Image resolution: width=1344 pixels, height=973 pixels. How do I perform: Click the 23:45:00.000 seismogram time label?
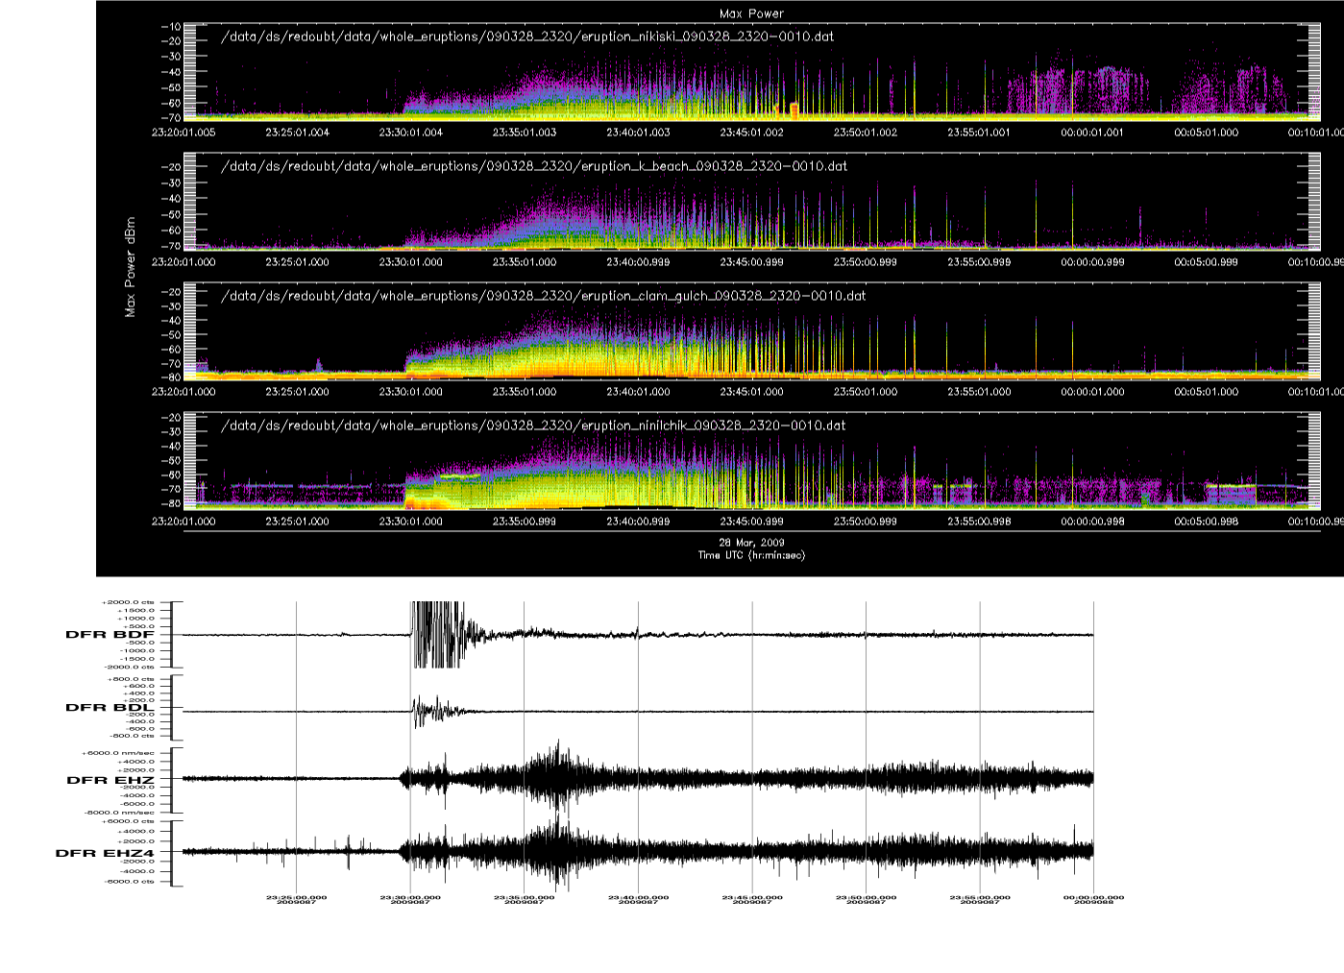(752, 898)
